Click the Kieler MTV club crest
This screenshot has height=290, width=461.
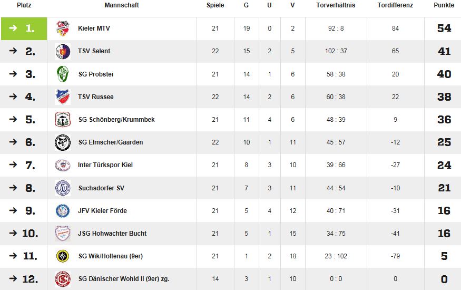tap(63, 28)
